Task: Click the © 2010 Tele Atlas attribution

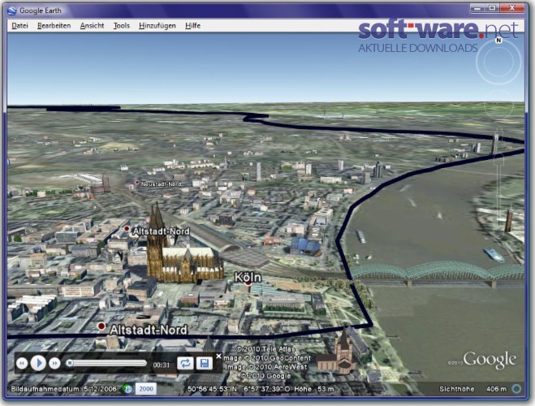Action: coord(265,349)
